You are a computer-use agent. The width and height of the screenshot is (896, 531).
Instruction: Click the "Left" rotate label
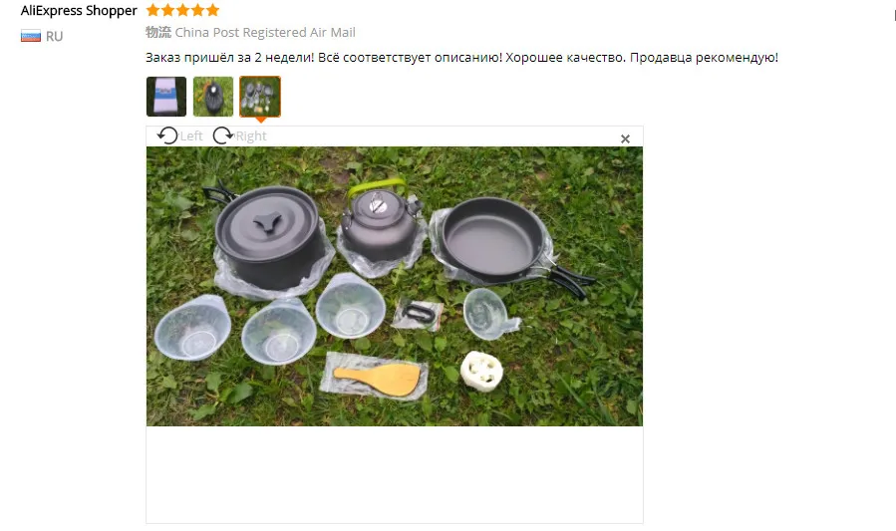click(191, 135)
